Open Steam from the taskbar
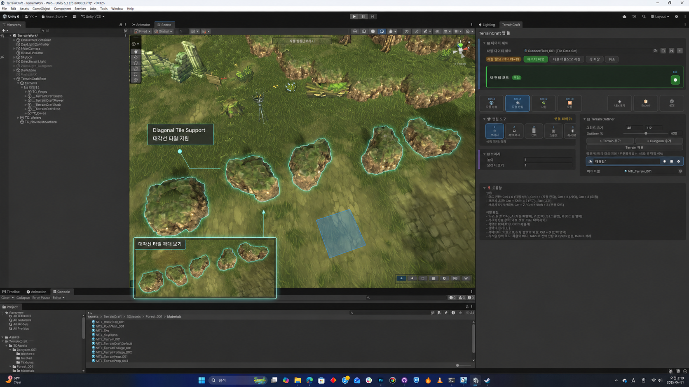689x387 pixels. pos(487,380)
